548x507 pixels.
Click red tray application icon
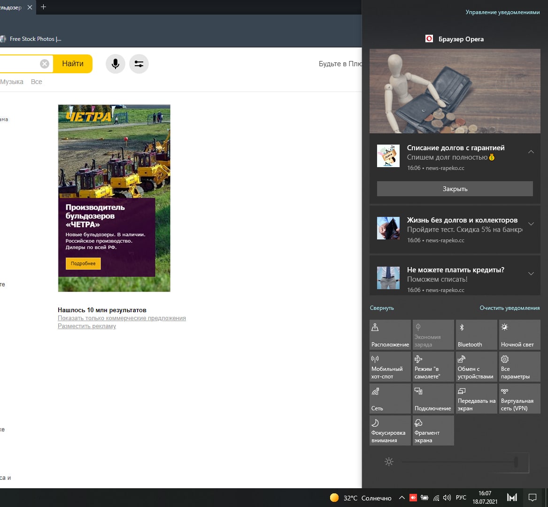click(x=413, y=498)
